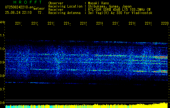The height and width of the screenshot is (108, 170).
Task: Select the file name UT2506242210.pn
Action: (19, 7)
